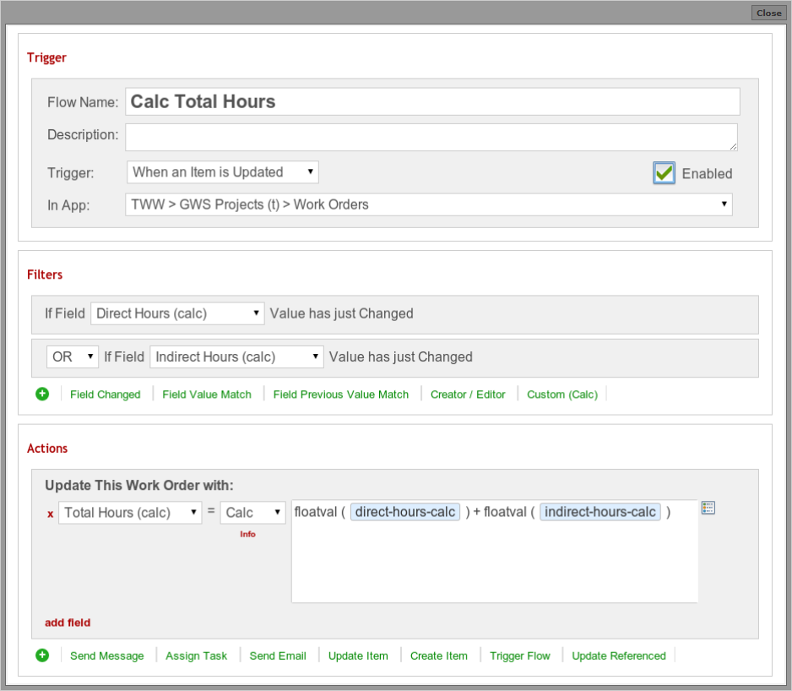
Task: Add a Field Changed filter
Action: pos(105,394)
